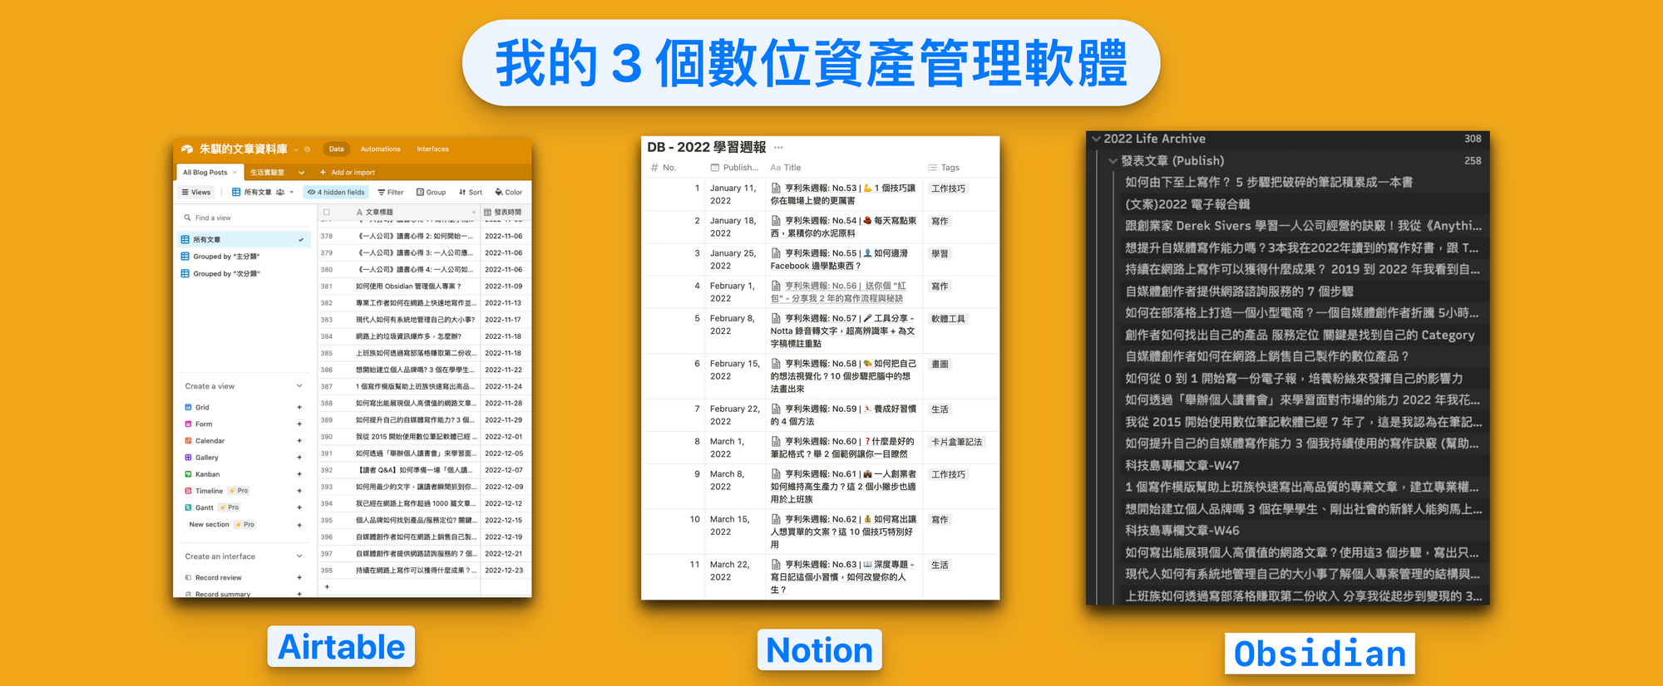1663x686 pixels.
Task: Click grid icon of Grouped by "主分類" view
Action: click(x=185, y=256)
